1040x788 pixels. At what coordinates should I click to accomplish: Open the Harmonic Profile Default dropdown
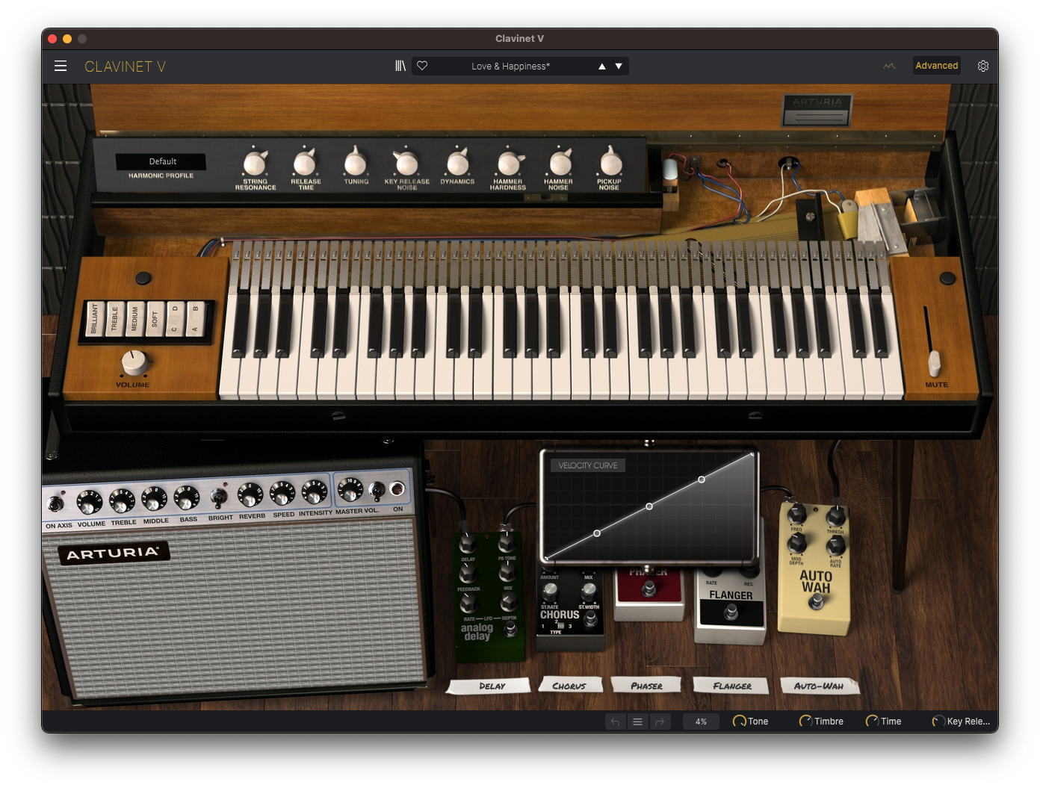(x=161, y=161)
